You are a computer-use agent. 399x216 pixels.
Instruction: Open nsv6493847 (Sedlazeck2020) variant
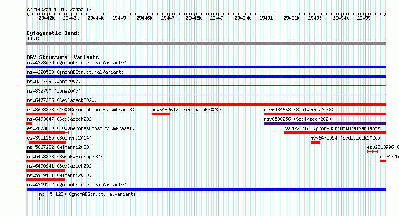coord(62,119)
